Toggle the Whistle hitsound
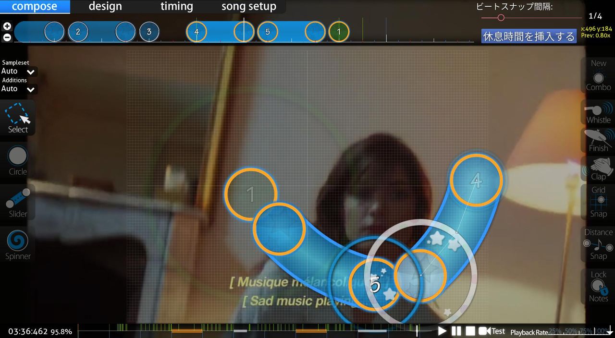615x338 pixels. pyautogui.click(x=598, y=113)
